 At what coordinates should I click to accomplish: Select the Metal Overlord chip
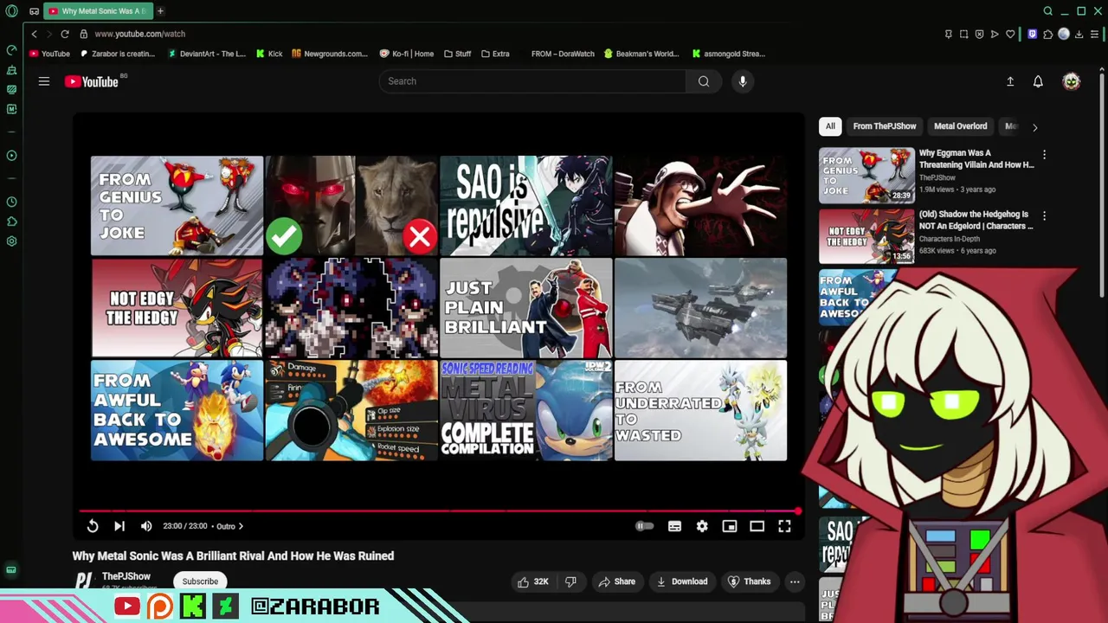click(x=960, y=126)
